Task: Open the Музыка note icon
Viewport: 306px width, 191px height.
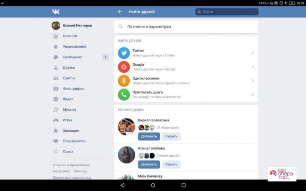Action: pos(56,109)
